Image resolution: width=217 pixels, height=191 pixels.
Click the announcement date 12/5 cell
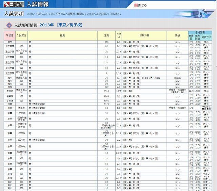tap(191, 91)
